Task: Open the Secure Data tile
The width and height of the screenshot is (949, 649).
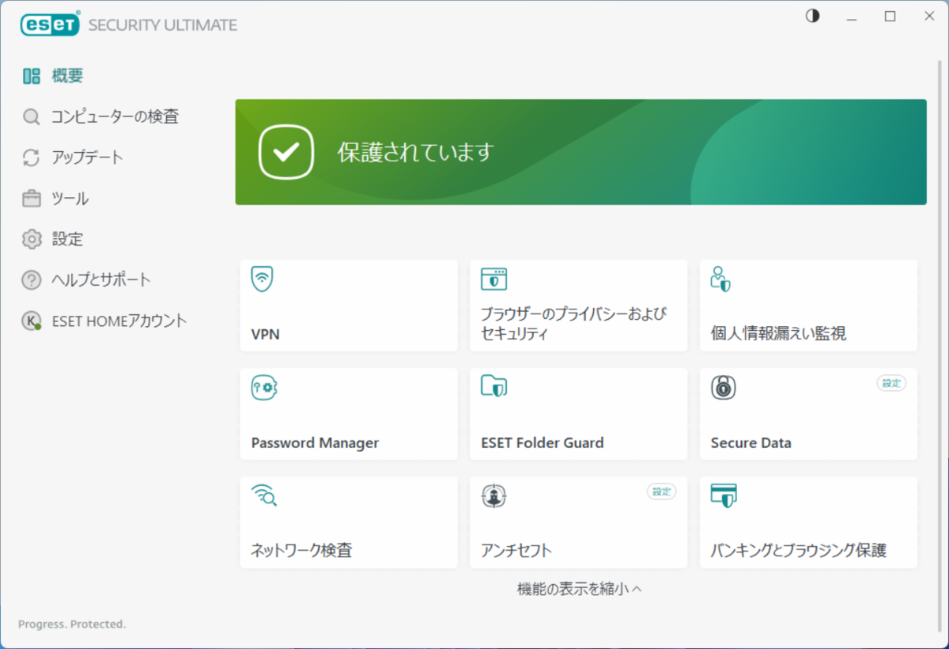Action: (808, 414)
